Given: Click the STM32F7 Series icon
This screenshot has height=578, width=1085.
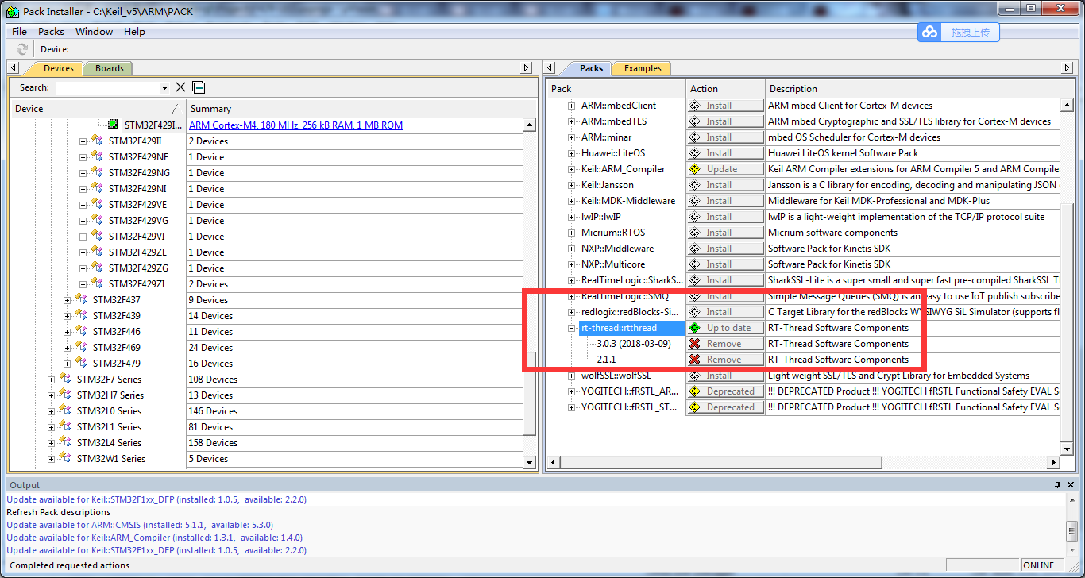Looking at the screenshot, I should coord(66,379).
